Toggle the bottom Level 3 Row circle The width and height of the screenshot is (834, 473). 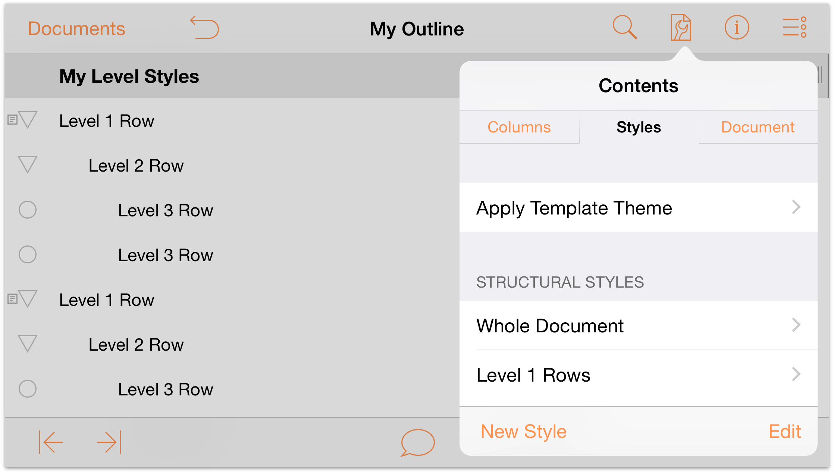click(x=29, y=389)
